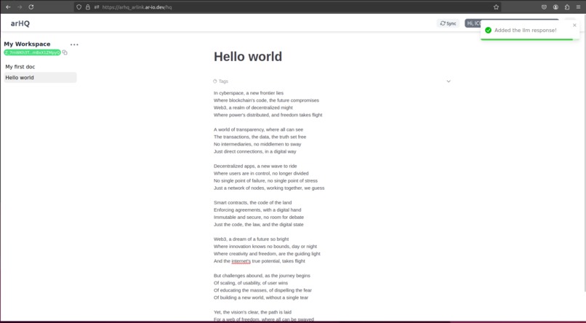
Task: Select the 'Hello world' document in sidebar
Action: [40, 77]
